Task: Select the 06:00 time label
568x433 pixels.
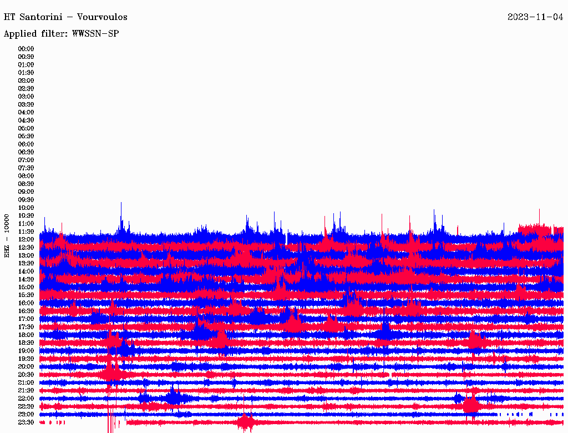Action: (x=26, y=144)
